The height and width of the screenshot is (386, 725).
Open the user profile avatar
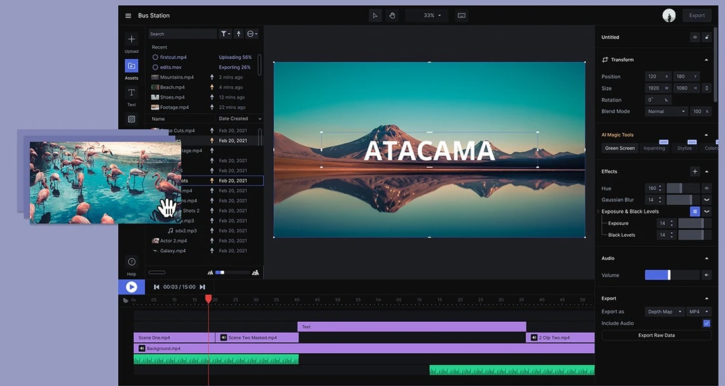tap(668, 15)
